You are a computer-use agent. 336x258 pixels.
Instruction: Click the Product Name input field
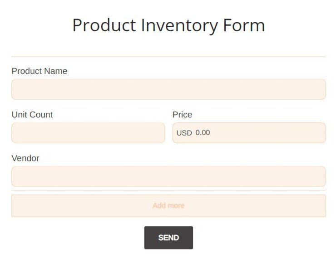(168, 89)
